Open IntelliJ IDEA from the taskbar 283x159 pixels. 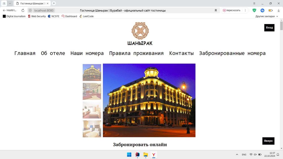point(138,155)
